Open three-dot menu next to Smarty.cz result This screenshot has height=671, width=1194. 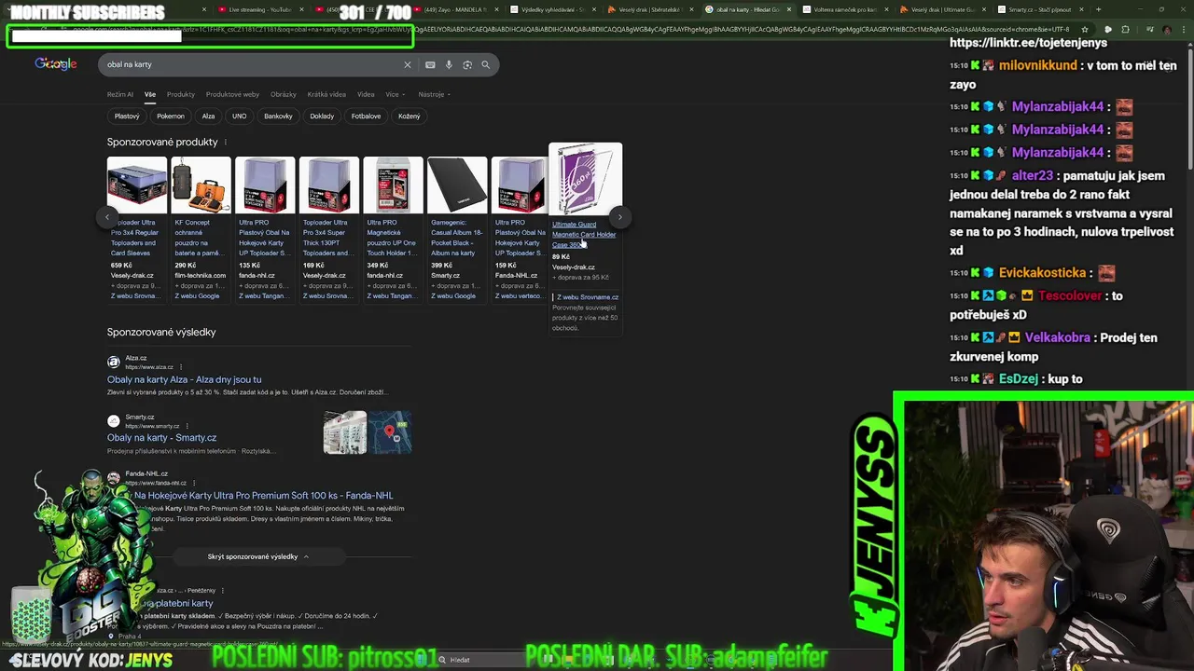187,426
